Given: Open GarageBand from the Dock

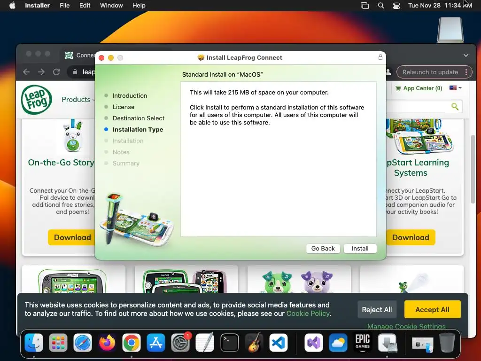Looking at the screenshot, I should click(x=254, y=343).
